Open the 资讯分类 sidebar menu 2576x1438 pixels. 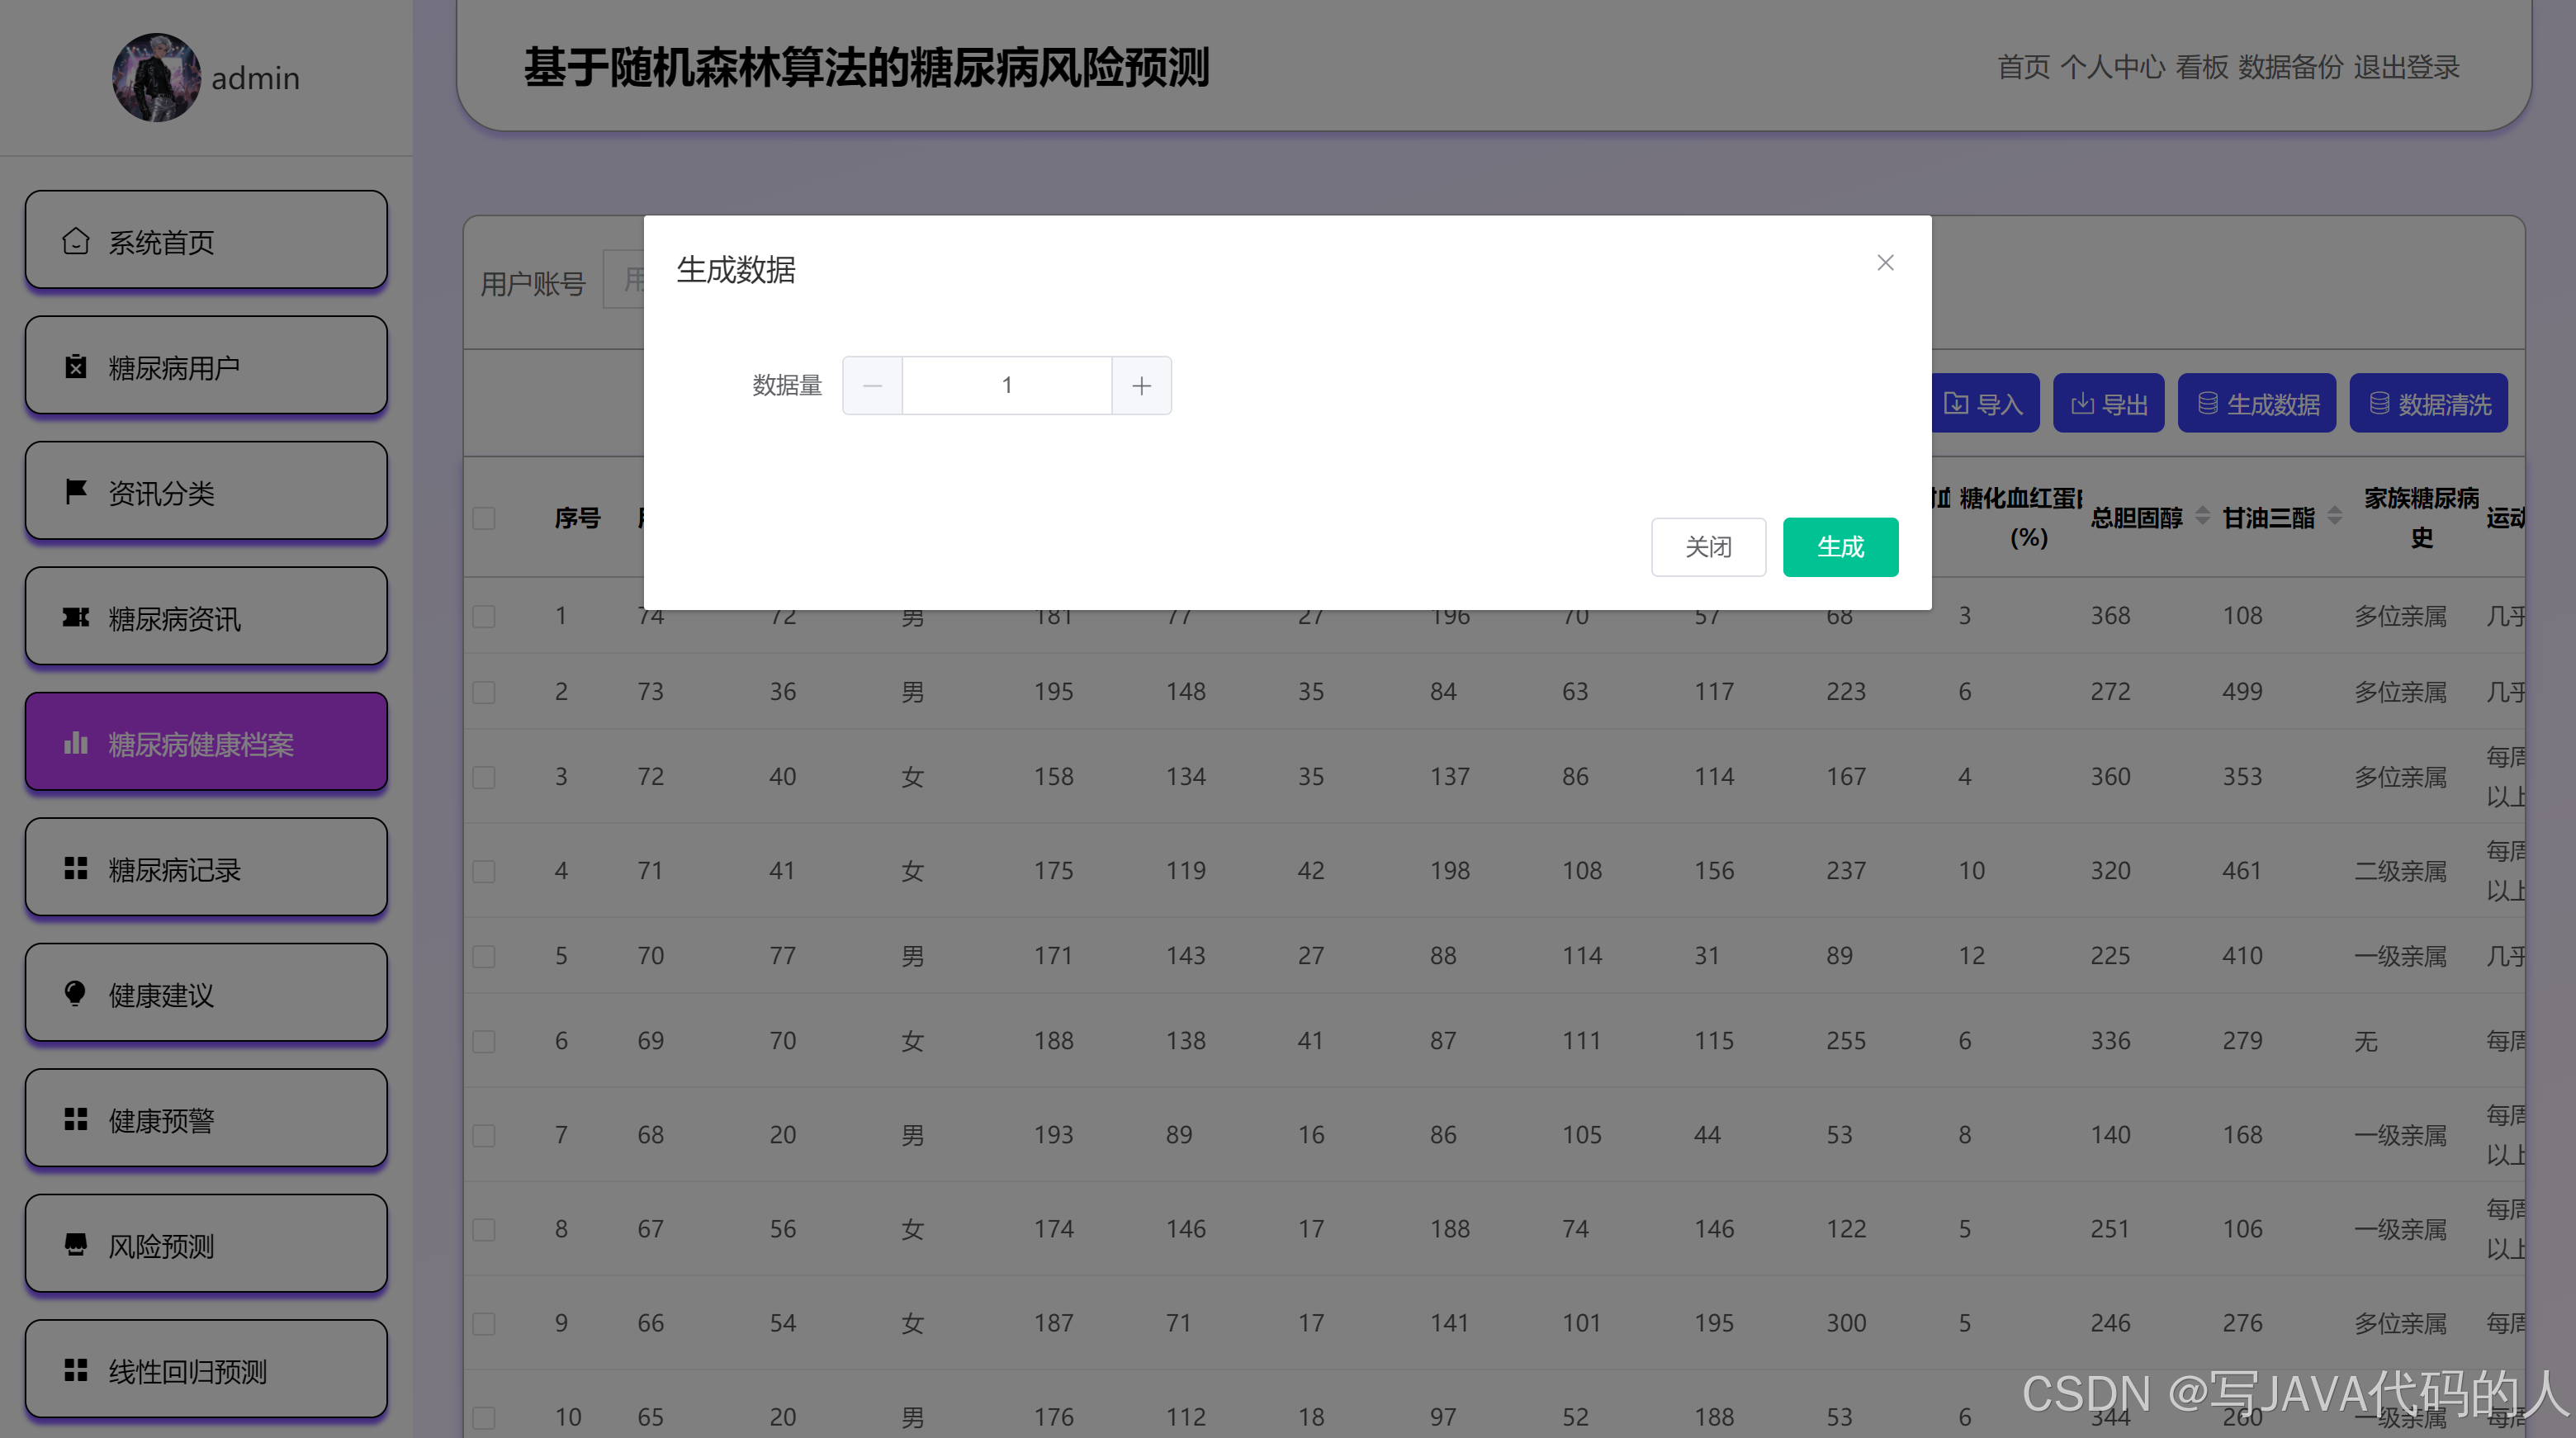206,492
